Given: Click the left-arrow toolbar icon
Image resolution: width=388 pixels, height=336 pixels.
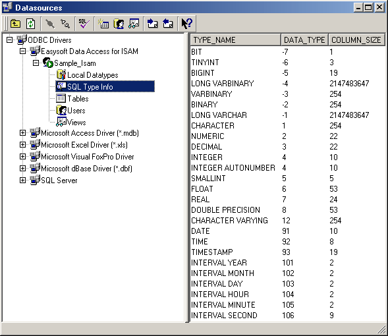Looking at the screenshot, I should coord(168,24).
